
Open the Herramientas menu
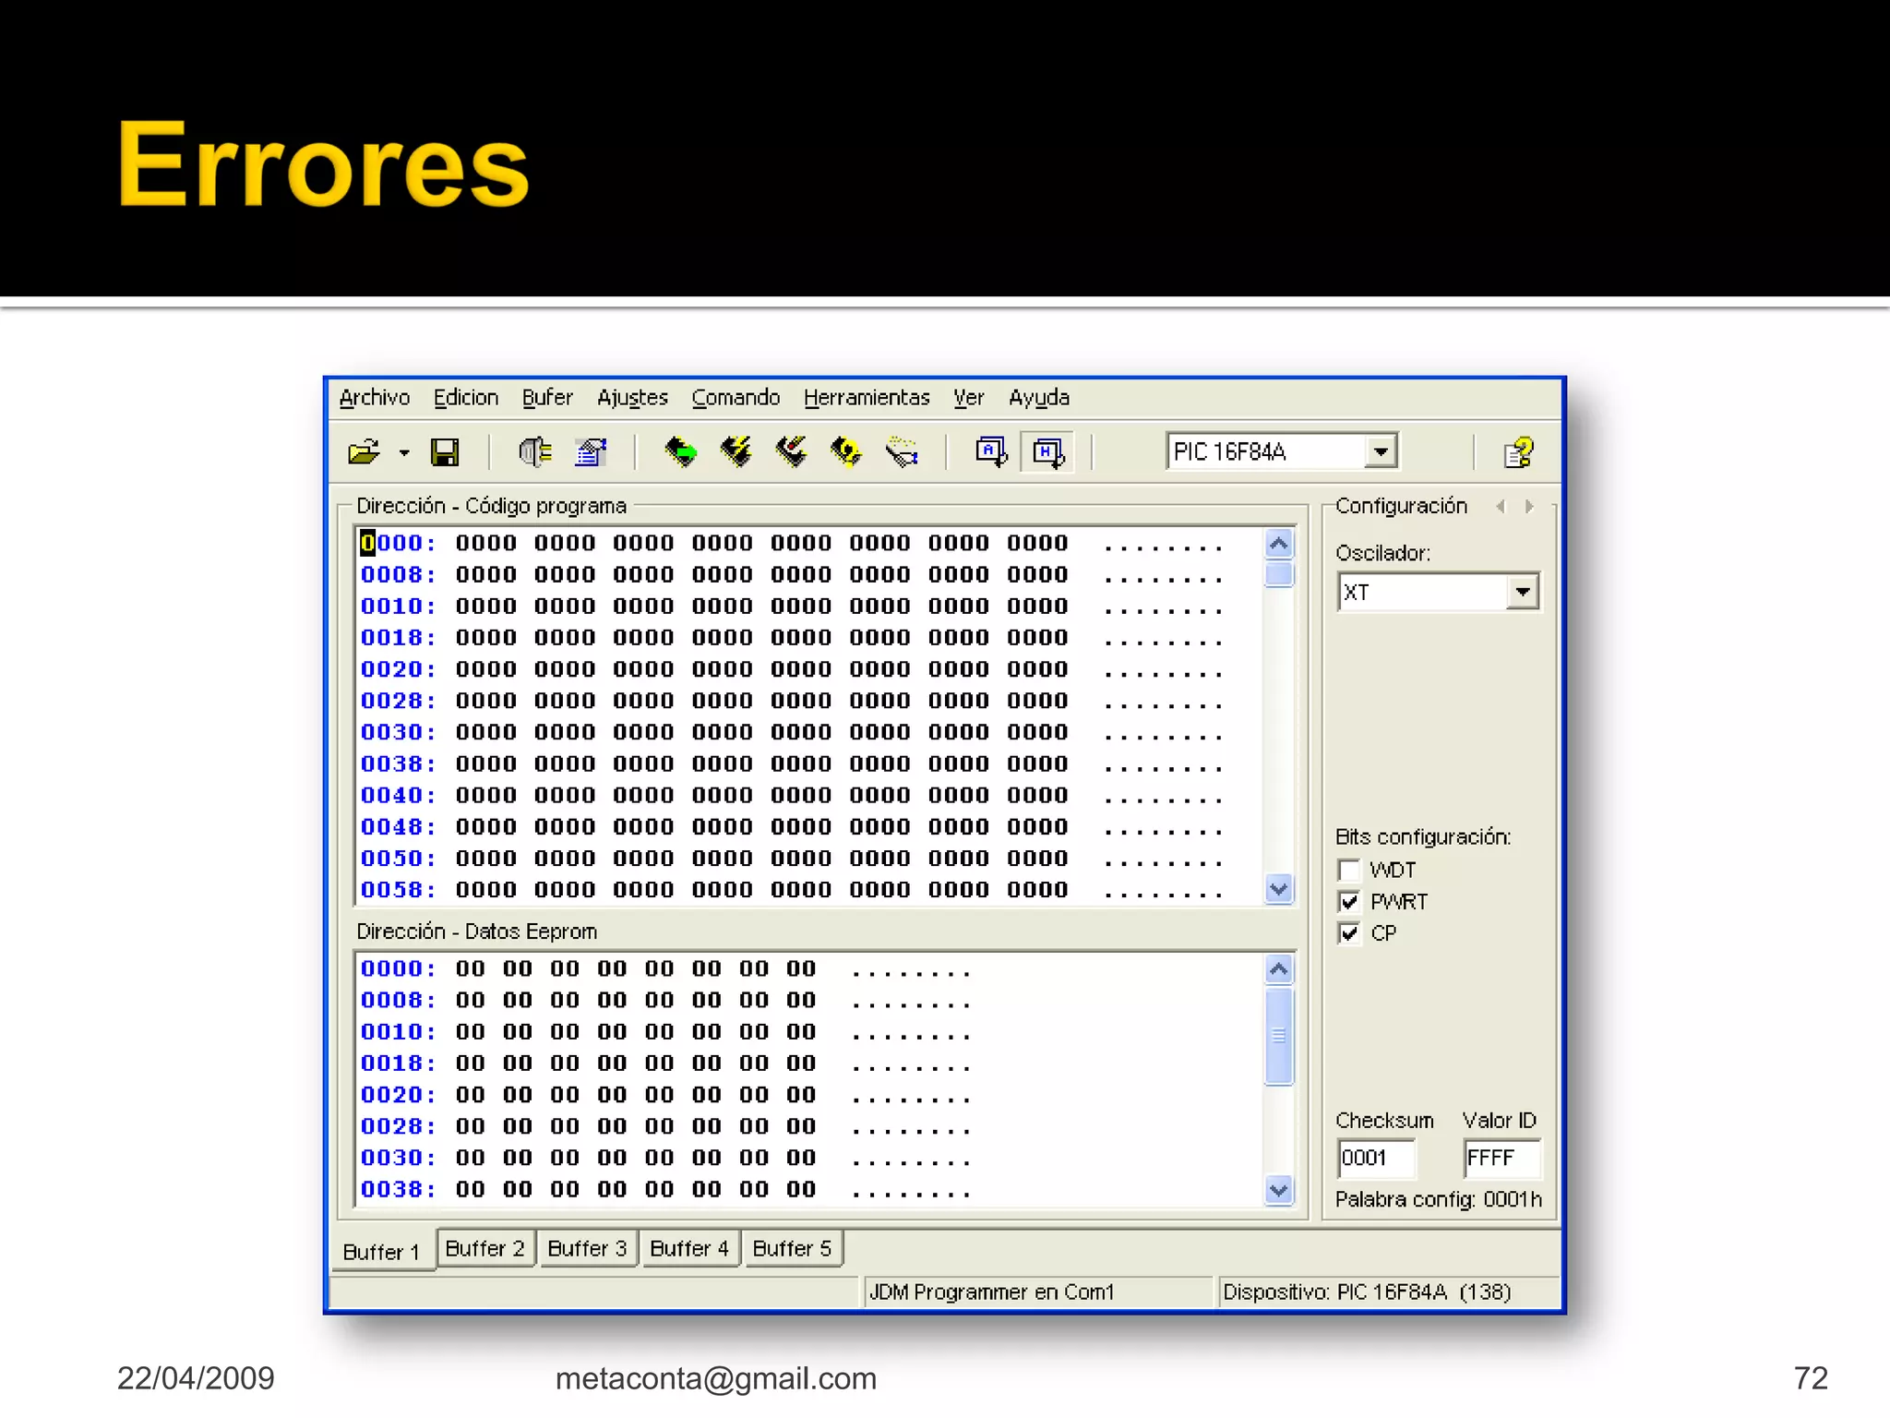(867, 398)
